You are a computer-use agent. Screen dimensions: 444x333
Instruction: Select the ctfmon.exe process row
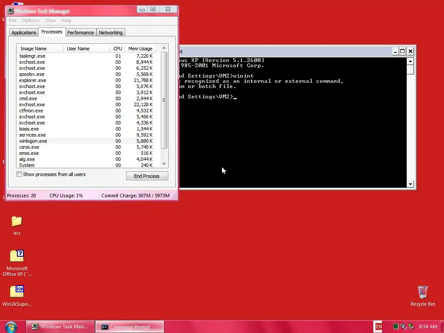pyautogui.click(x=86, y=111)
